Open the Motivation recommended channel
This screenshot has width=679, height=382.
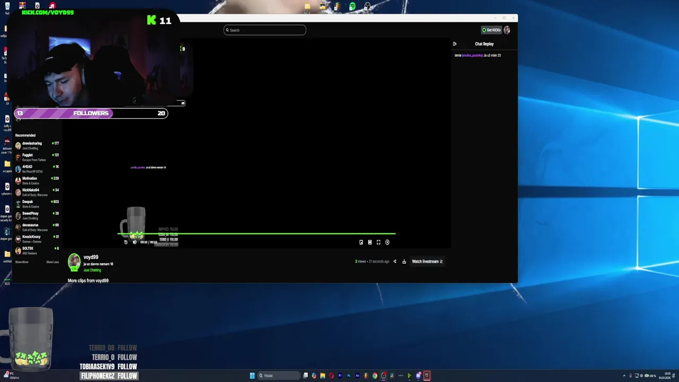coord(37,180)
